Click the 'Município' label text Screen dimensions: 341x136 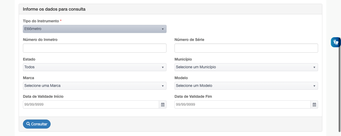(183, 59)
